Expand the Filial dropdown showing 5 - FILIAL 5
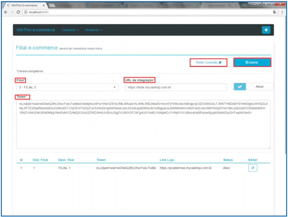288x217 pixels. (67, 87)
